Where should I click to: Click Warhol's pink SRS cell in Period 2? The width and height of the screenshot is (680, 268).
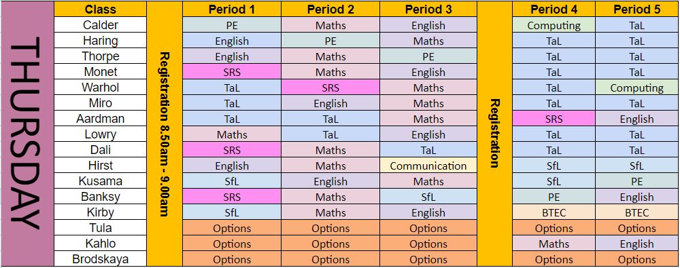tap(330, 88)
